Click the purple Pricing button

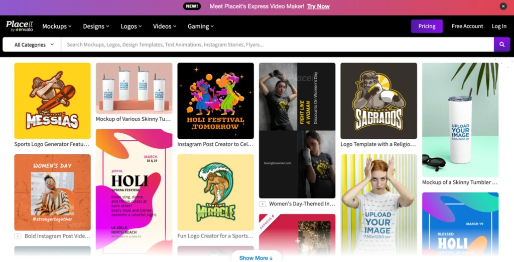click(x=427, y=26)
